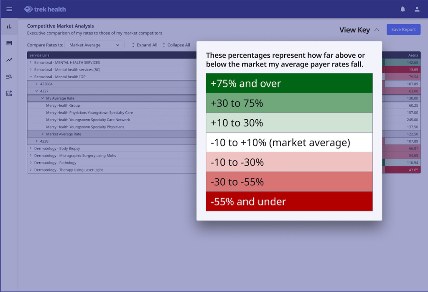Open the trend line sidebar icon

[x=9, y=60]
